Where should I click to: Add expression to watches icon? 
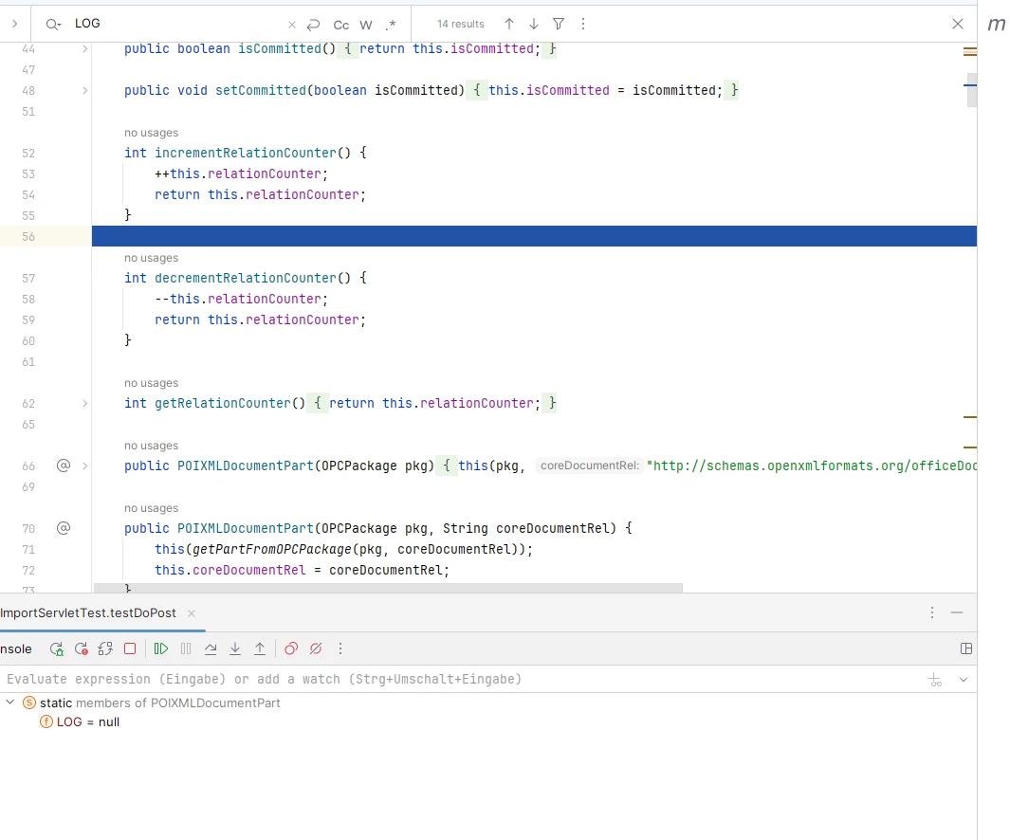pos(935,680)
